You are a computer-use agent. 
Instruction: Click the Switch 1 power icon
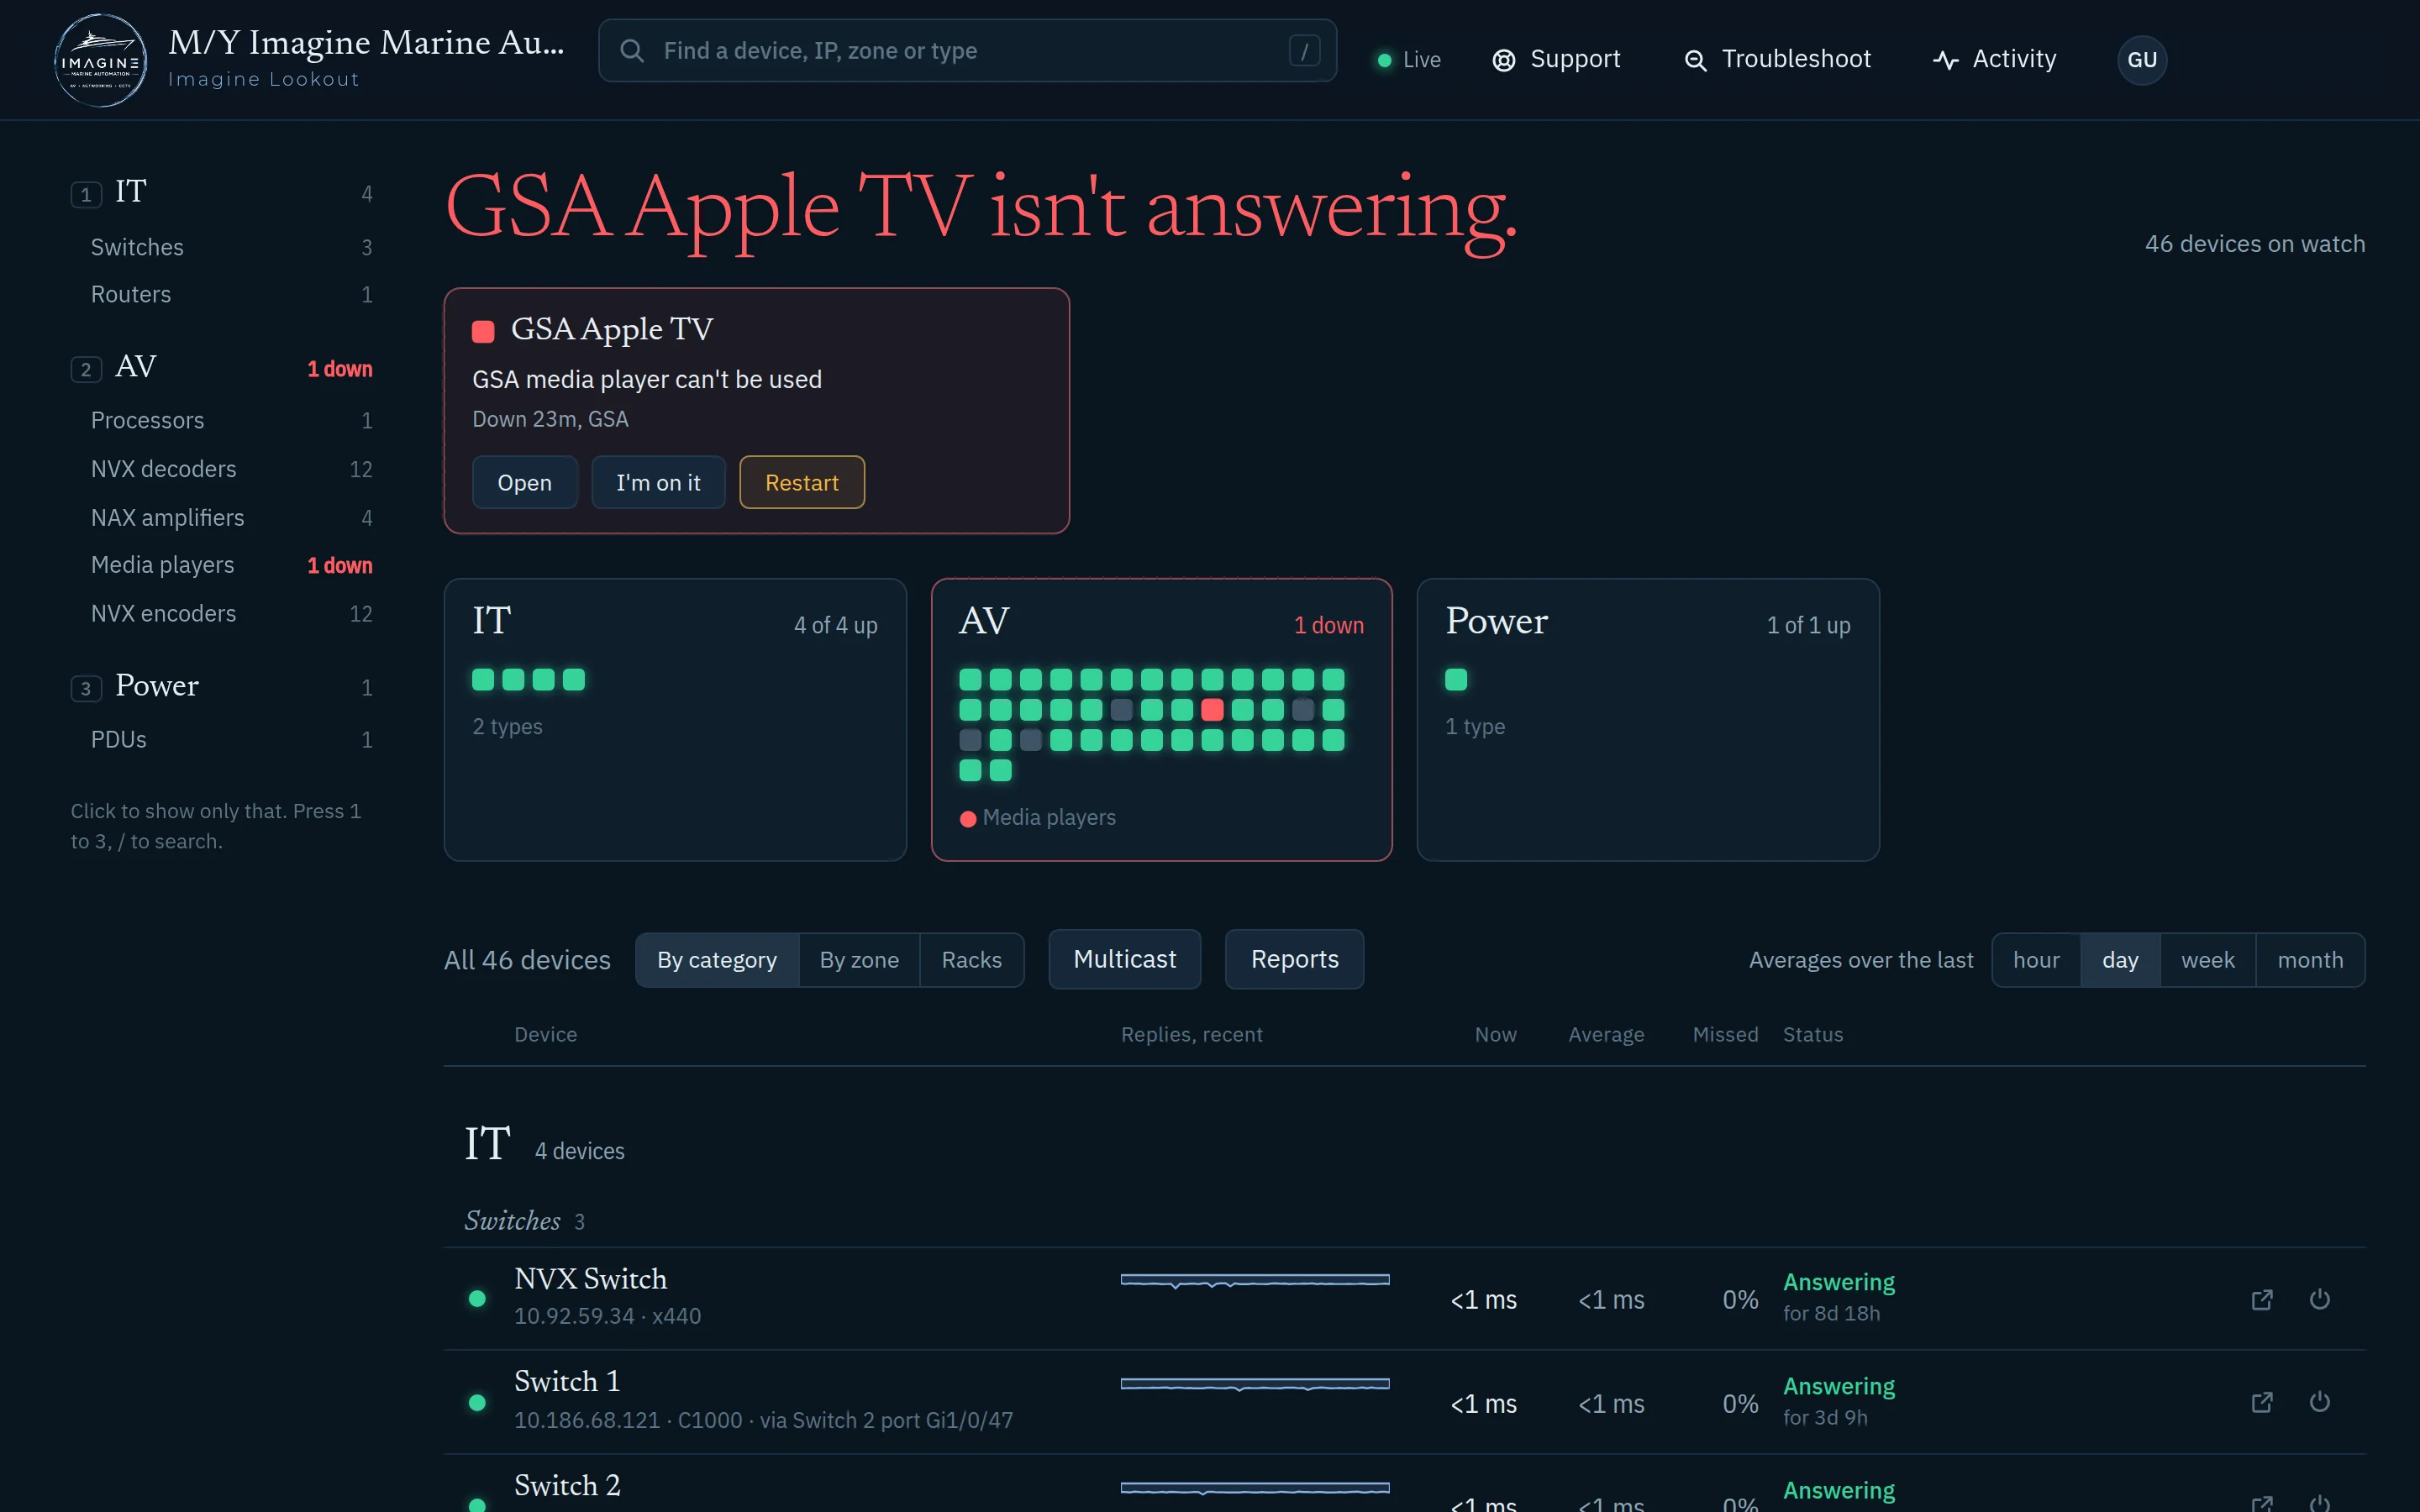tap(2320, 1402)
